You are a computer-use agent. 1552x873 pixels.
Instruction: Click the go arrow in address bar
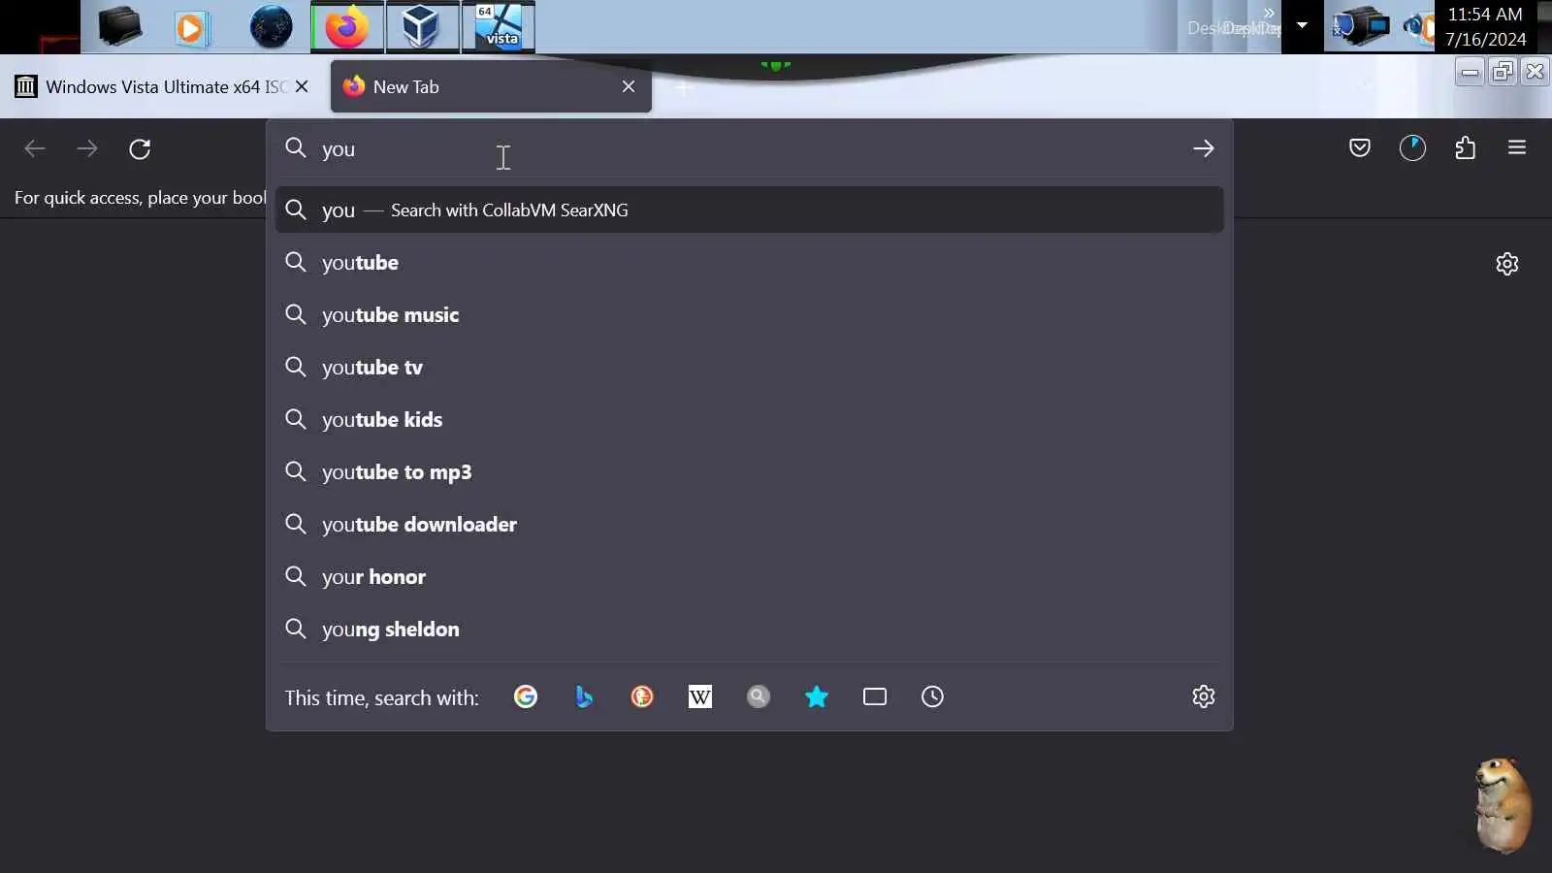[1204, 148]
